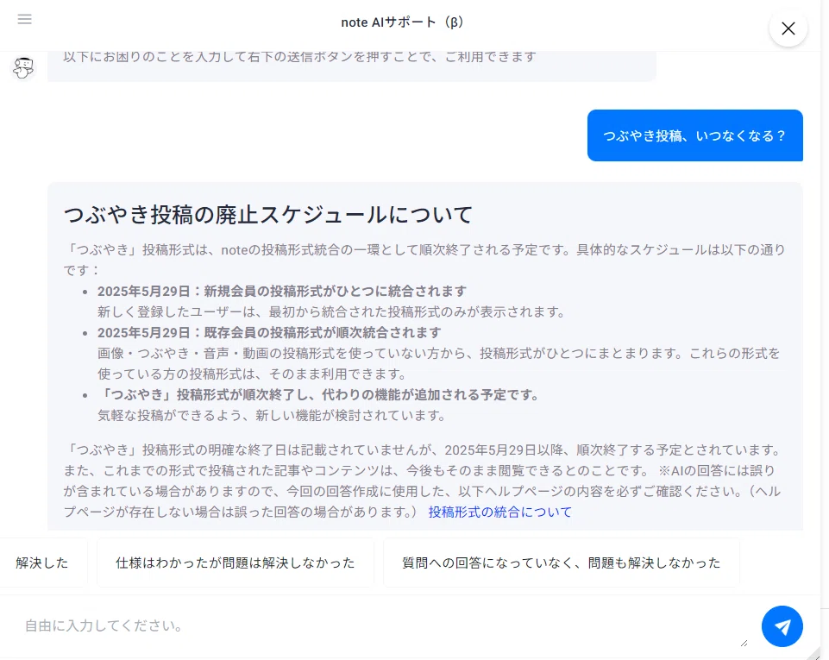Choose 質問への回答になっていなく、問題も解決しなかった feedback
Screen dimensions: 829x660
click(561, 563)
